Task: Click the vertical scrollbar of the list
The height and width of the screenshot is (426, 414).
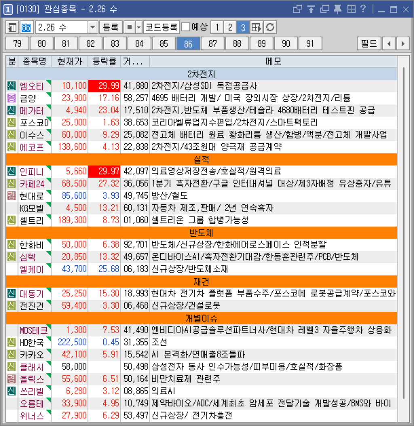Action: coord(403,233)
